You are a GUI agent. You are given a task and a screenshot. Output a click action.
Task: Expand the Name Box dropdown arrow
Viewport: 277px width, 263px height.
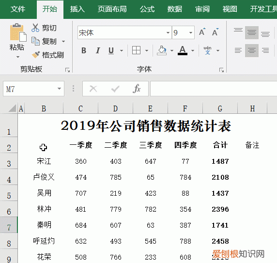point(59,89)
